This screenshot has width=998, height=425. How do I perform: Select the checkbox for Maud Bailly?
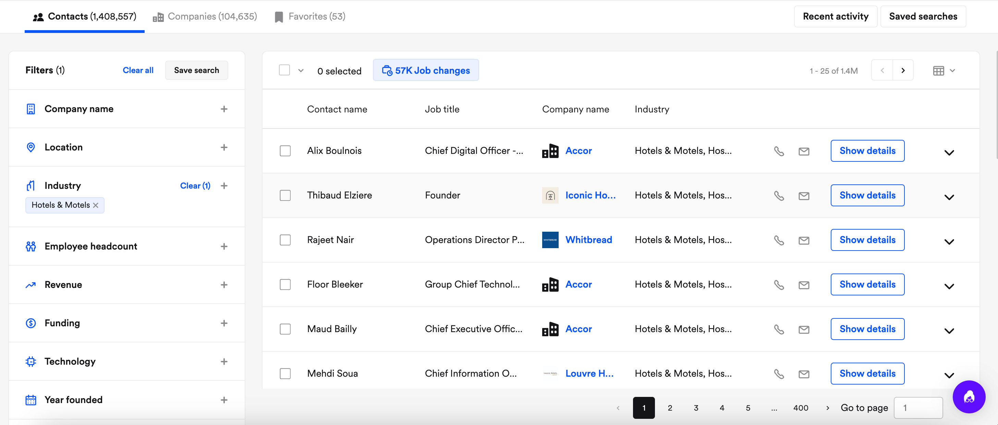click(x=285, y=329)
